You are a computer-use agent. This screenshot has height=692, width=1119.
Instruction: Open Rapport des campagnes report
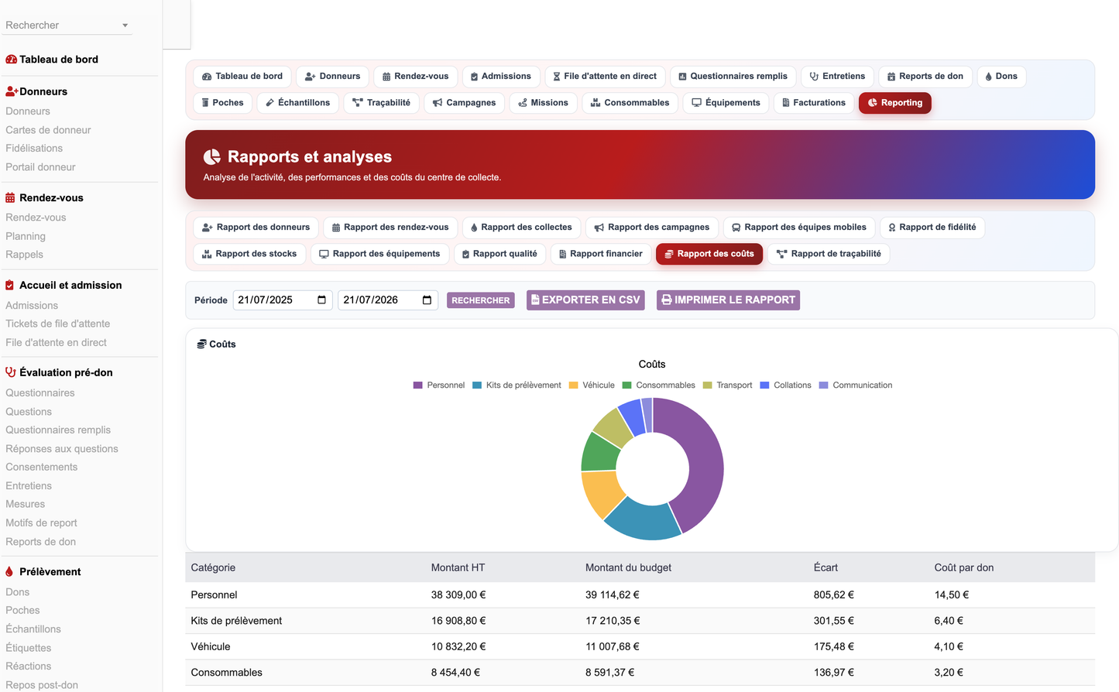point(652,228)
